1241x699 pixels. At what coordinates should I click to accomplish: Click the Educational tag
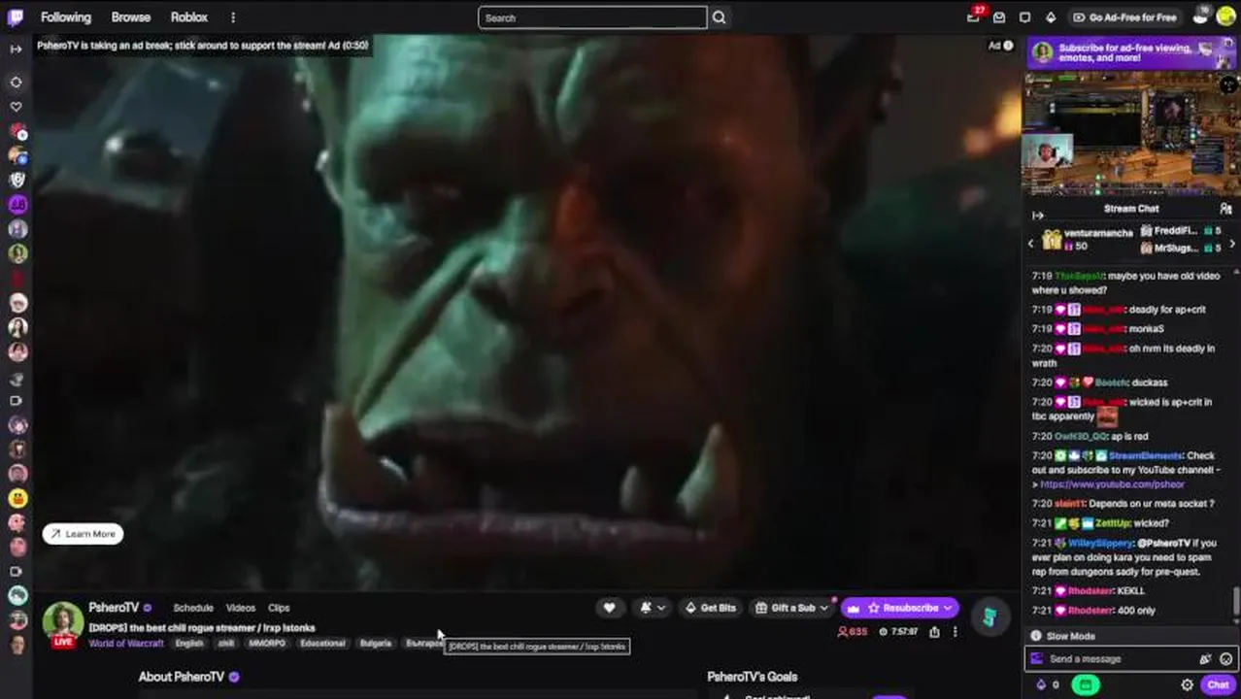322,644
